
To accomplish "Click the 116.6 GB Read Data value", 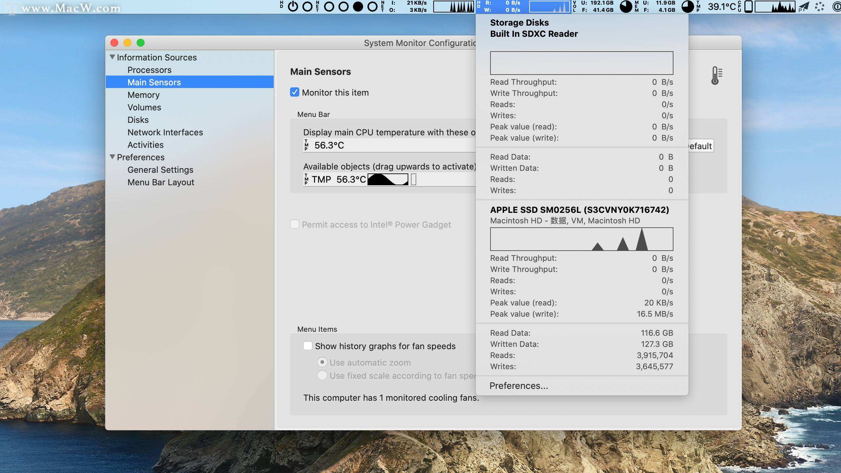I will (x=657, y=333).
